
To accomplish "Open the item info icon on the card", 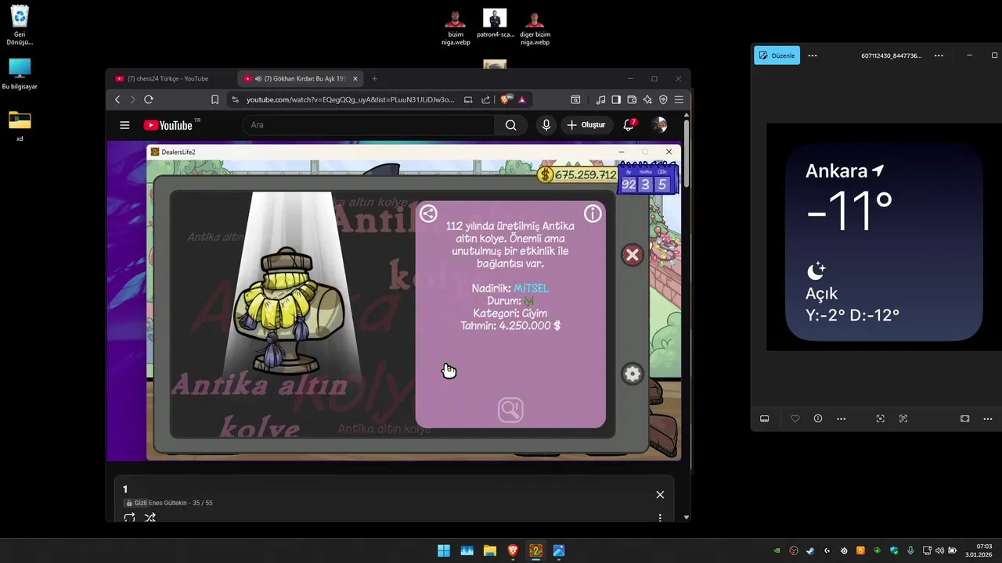I will click(593, 213).
